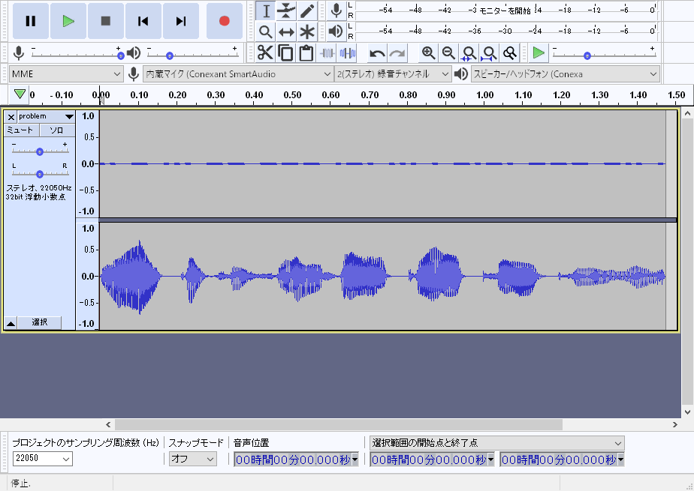
Task: Close the problem track with X
Action: click(11, 117)
